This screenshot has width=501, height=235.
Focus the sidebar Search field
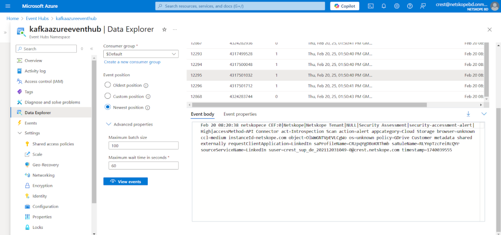point(46,49)
